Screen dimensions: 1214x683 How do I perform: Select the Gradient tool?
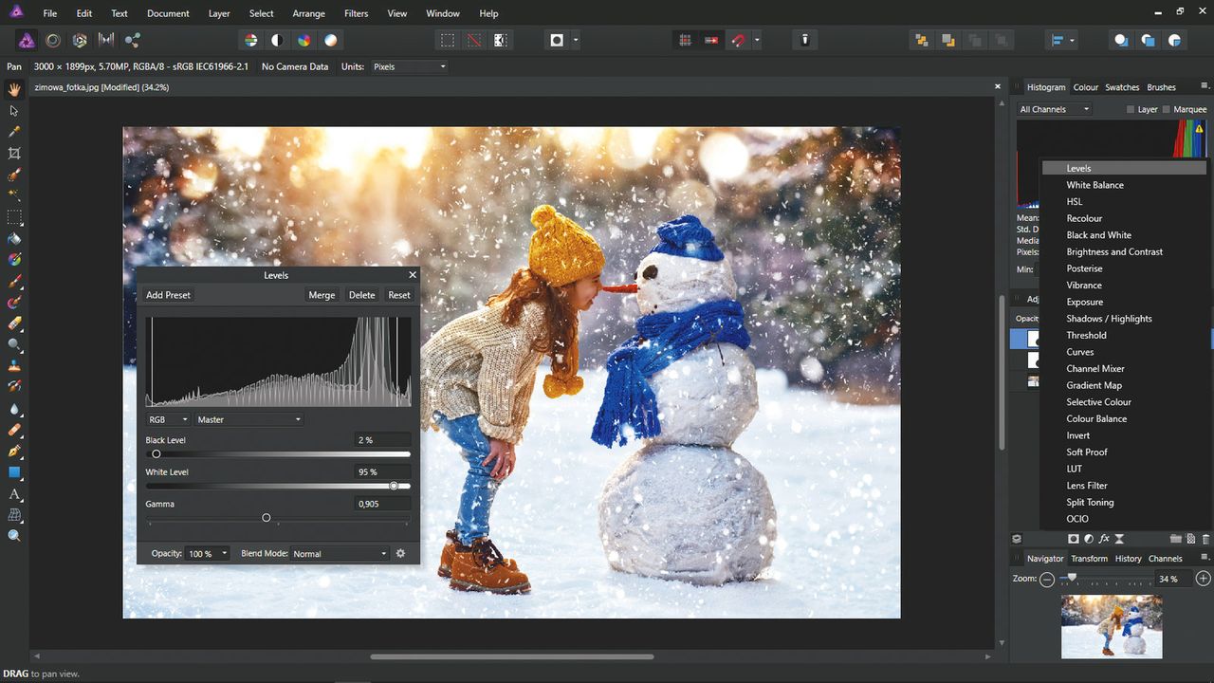tap(14, 259)
